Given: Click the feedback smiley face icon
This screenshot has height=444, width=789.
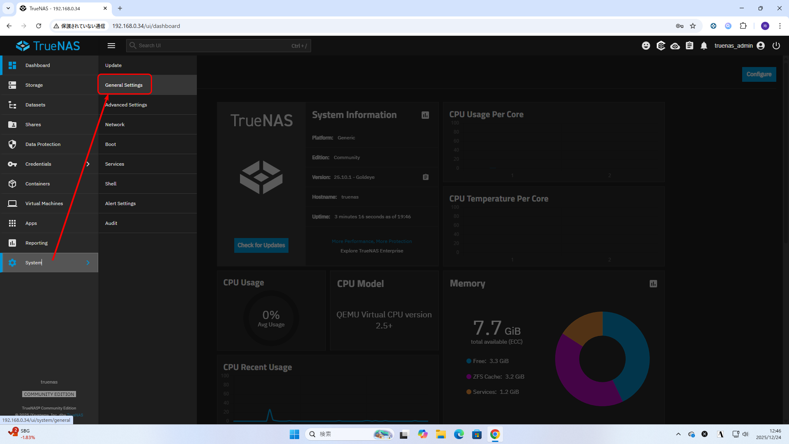Looking at the screenshot, I should pyautogui.click(x=646, y=46).
